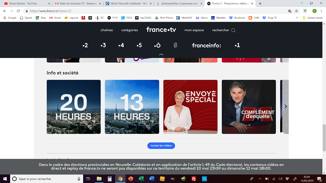Click the browser forward arrow
Viewport: 326px width, 183px height.
pyautogui.click(x=11, y=11)
